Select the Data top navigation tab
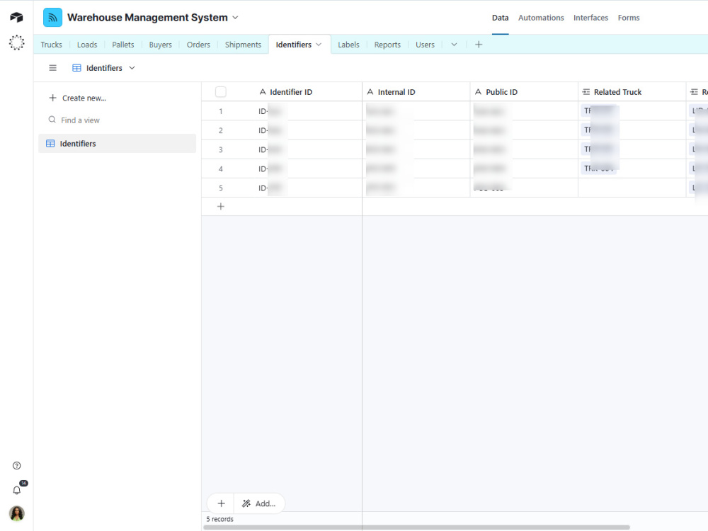This screenshot has width=708, height=531. point(501,18)
